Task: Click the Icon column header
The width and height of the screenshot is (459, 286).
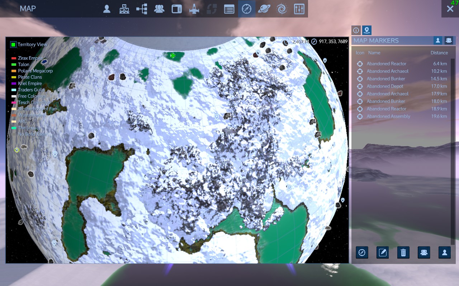Action: tap(360, 53)
